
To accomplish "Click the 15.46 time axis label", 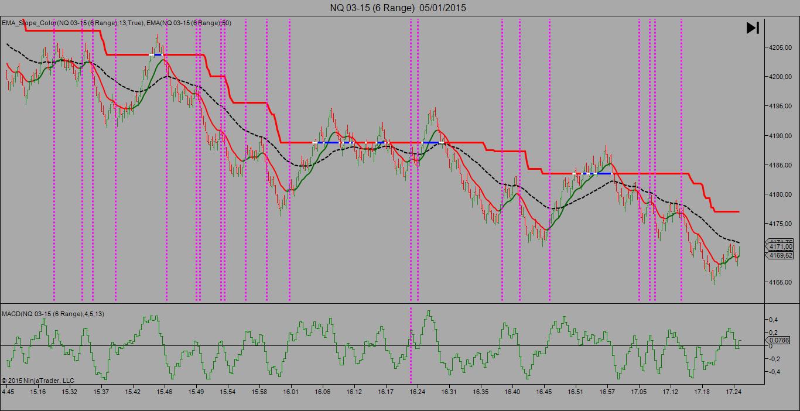I will (165, 392).
